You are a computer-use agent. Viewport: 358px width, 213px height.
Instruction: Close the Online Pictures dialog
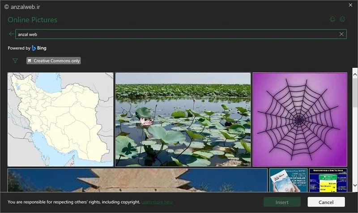click(350, 5)
